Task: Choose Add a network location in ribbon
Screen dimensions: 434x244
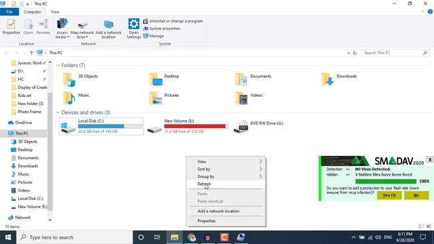Action: click(x=108, y=28)
